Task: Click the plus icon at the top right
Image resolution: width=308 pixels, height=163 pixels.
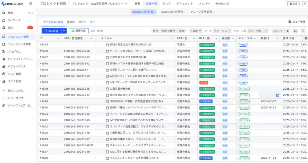Action: point(305,4)
